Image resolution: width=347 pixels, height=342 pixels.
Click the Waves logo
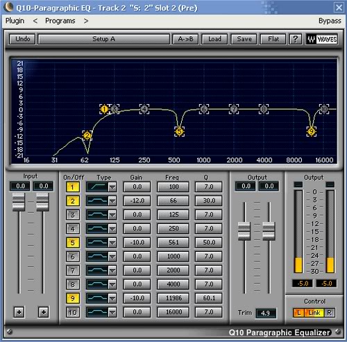(x=322, y=39)
